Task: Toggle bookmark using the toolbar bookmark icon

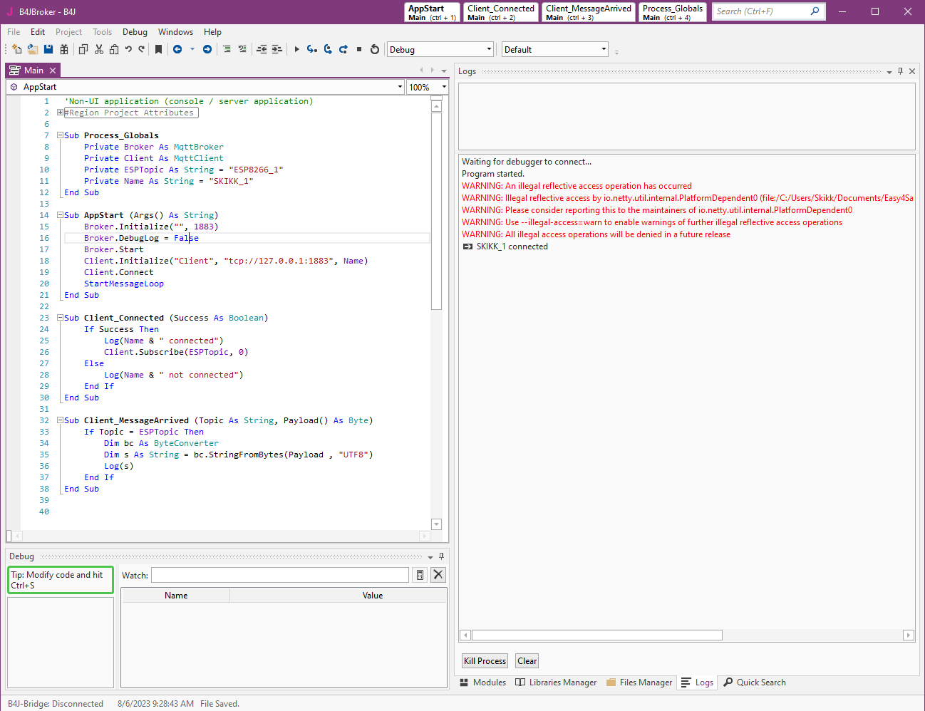Action: [x=158, y=49]
